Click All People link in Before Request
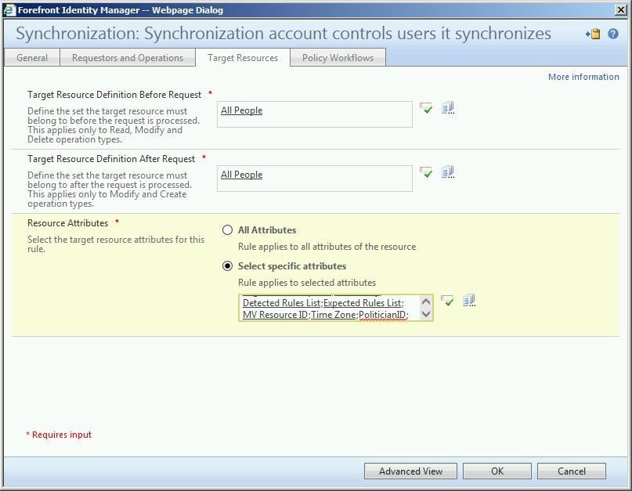This screenshot has height=491, width=632. pos(241,110)
